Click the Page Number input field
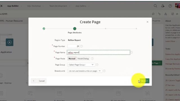This screenshot has height=101, width=180. coord(73,46)
